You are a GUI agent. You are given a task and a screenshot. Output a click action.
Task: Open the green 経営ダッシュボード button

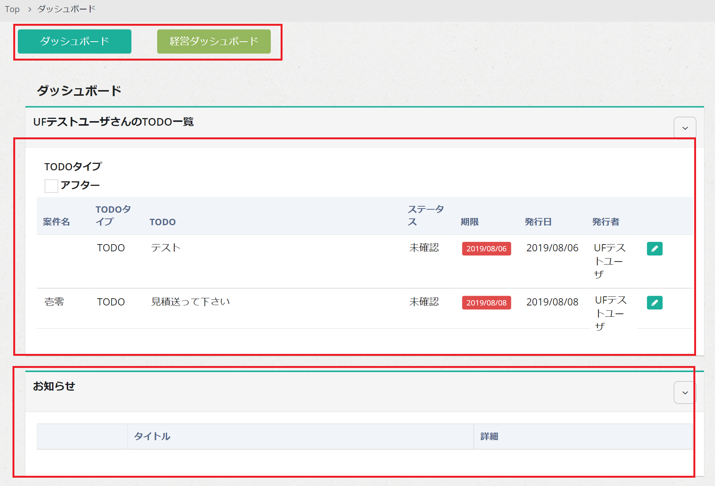tap(214, 41)
